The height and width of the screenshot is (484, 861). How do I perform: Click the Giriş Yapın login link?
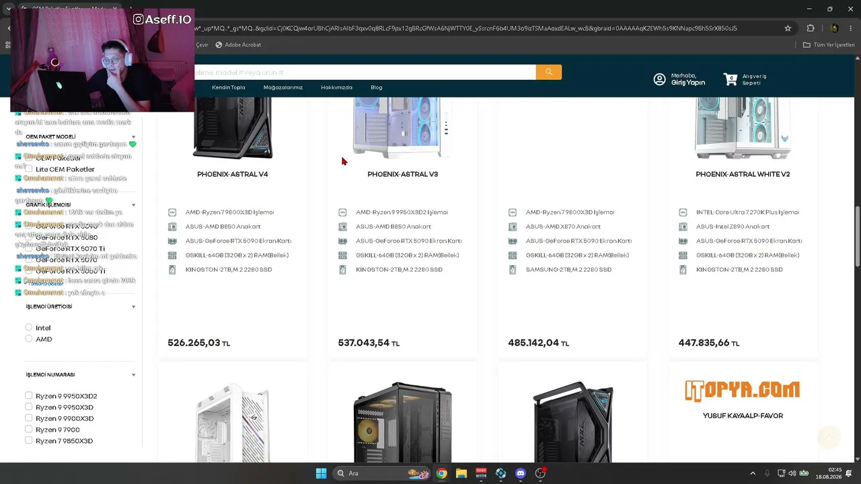coord(688,82)
